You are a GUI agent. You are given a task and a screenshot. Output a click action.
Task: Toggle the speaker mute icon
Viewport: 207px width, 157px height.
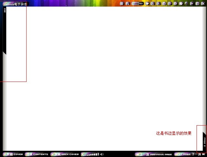coord(102,154)
